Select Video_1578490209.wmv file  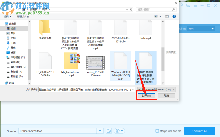(x=95, y=66)
